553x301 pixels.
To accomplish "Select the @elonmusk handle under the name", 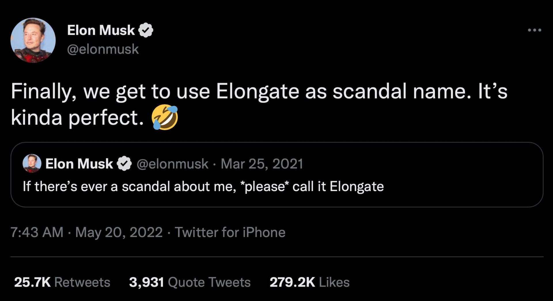I will coord(102,49).
